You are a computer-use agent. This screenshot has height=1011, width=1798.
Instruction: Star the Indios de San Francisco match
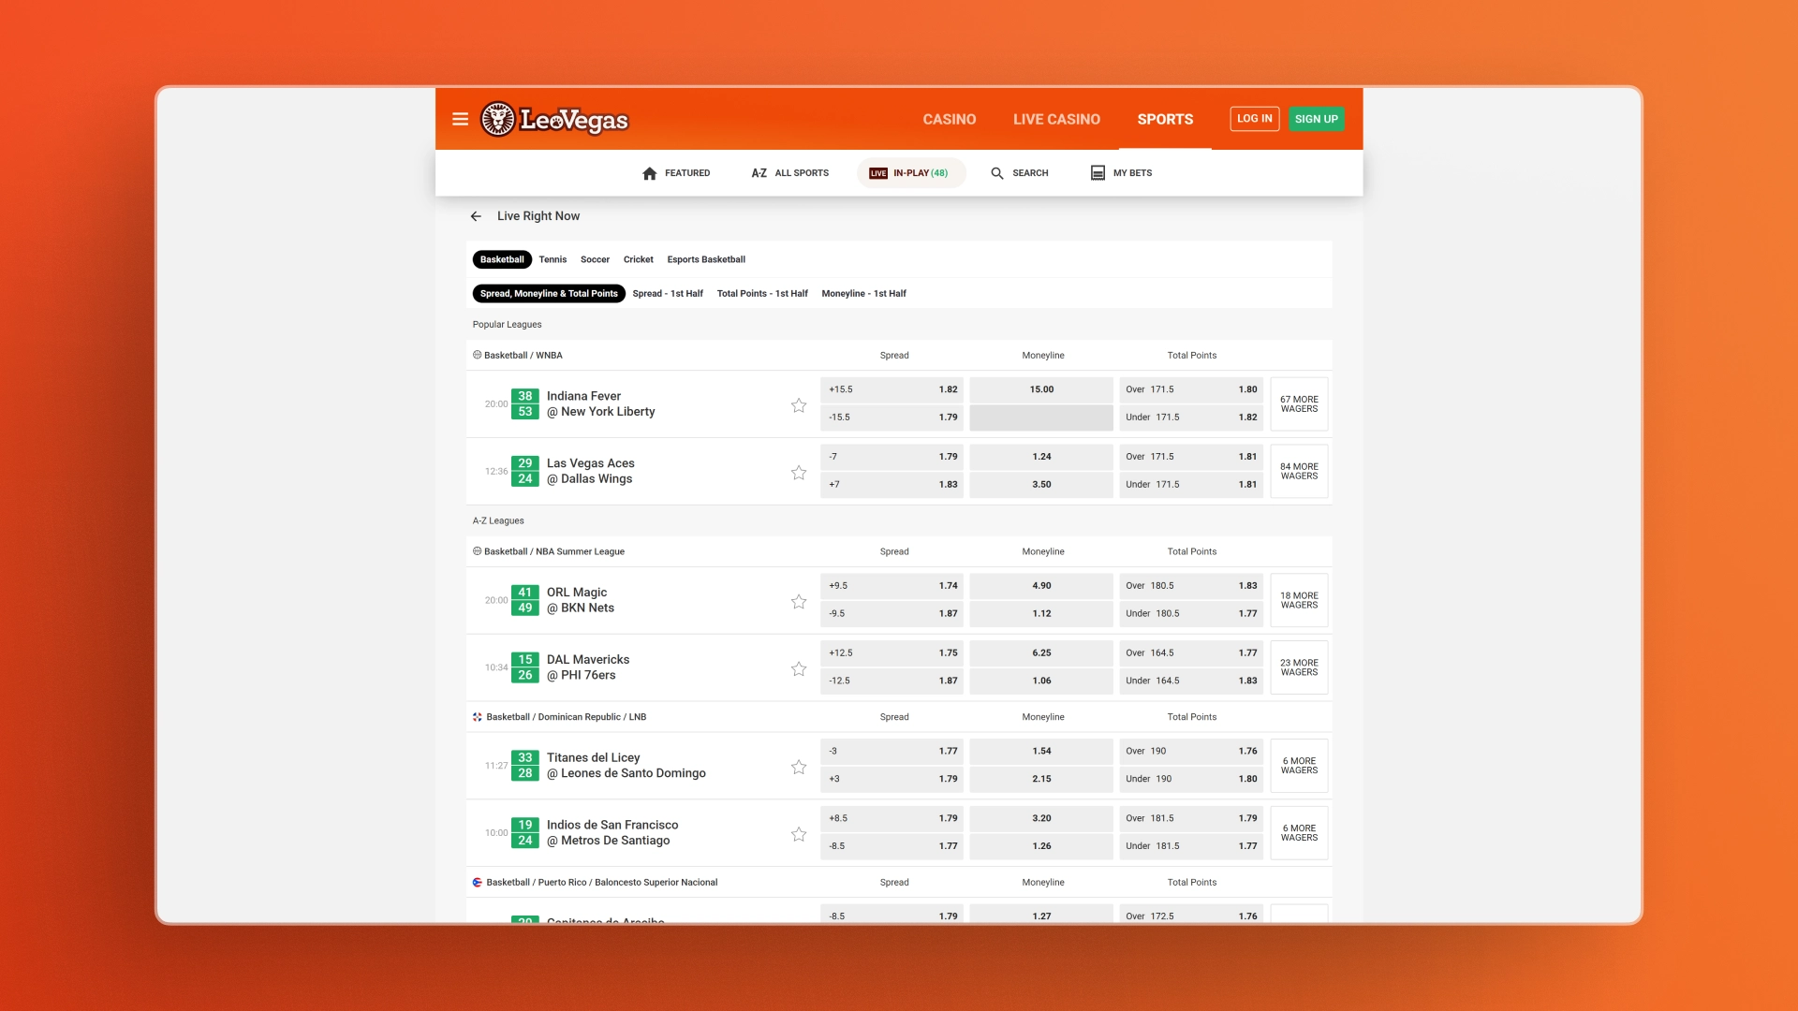(x=799, y=835)
